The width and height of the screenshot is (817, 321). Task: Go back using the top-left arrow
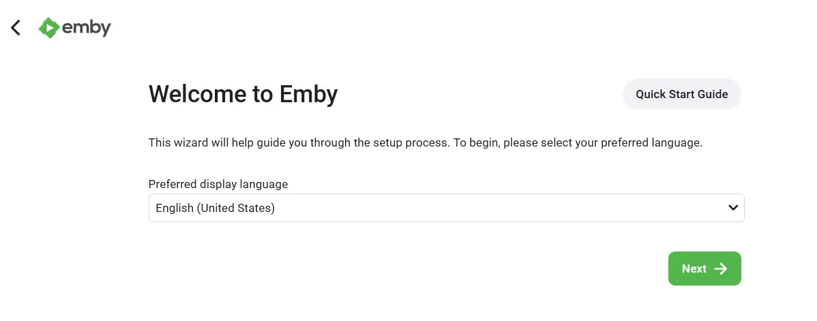16,28
